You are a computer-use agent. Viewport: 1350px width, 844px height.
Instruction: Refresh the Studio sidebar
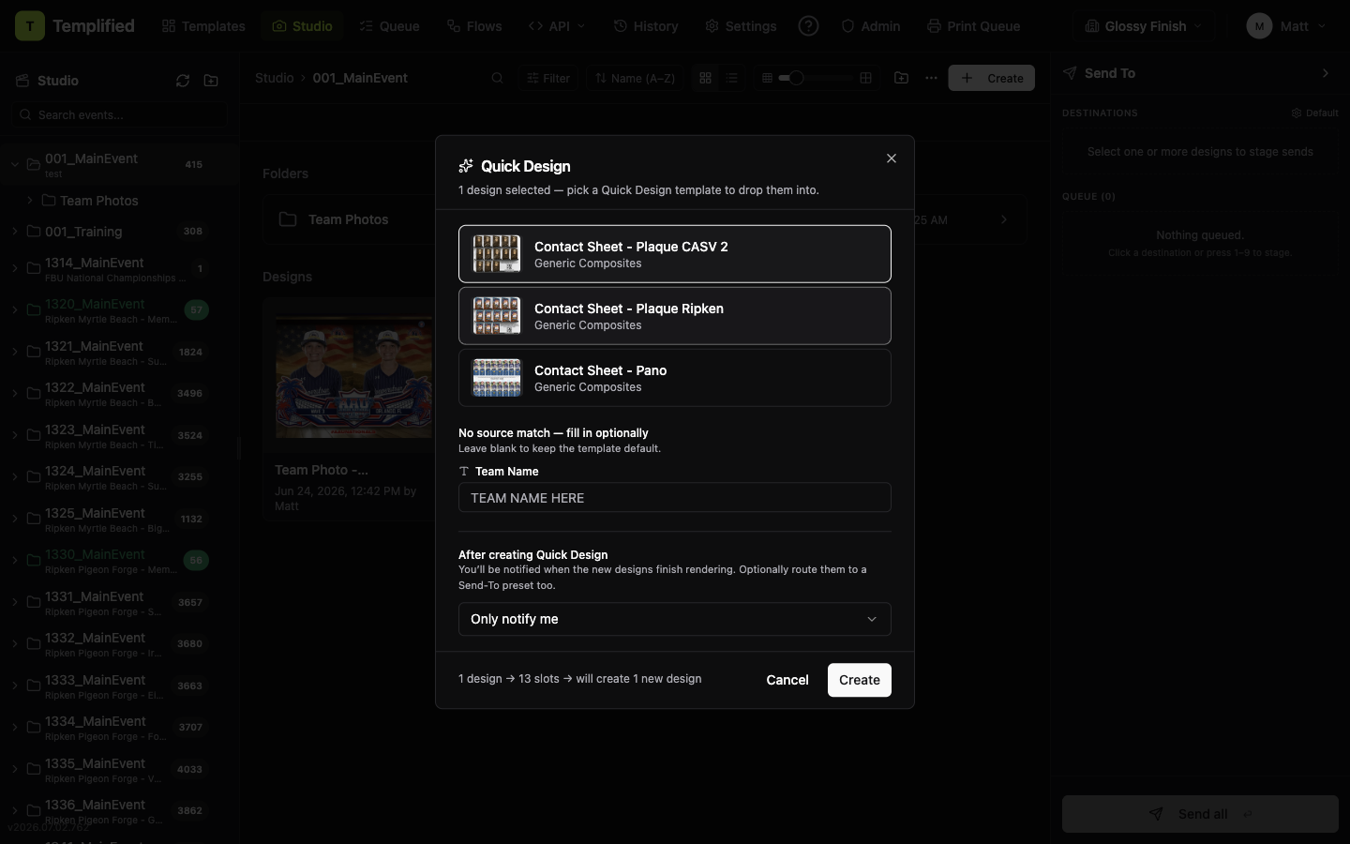point(183,81)
